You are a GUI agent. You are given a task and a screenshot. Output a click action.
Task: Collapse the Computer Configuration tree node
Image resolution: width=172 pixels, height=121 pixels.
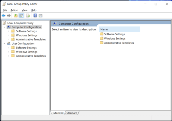point(5,27)
